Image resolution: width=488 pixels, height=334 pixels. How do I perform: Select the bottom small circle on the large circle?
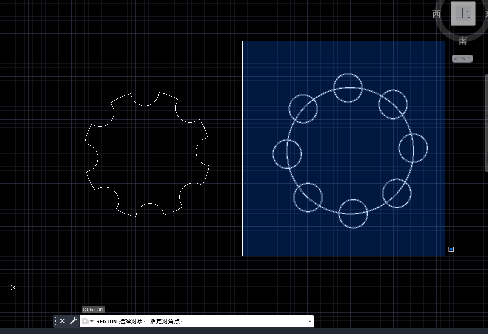pos(353,228)
